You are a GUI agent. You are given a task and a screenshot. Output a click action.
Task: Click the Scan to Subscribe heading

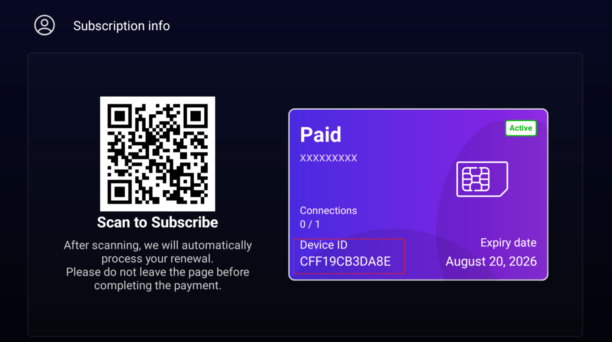pyautogui.click(x=157, y=222)
